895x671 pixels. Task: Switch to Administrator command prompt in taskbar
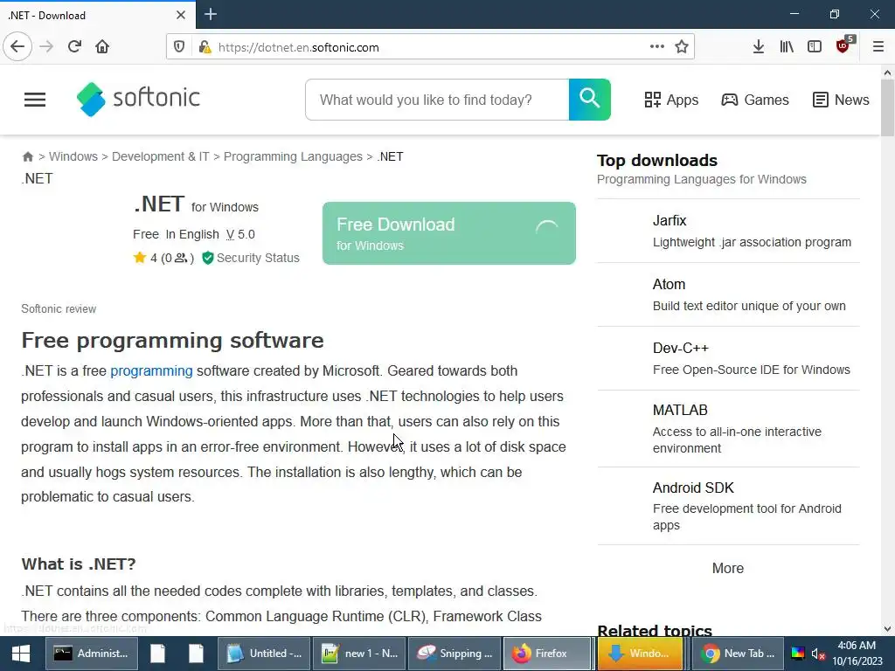pos(91,654)
